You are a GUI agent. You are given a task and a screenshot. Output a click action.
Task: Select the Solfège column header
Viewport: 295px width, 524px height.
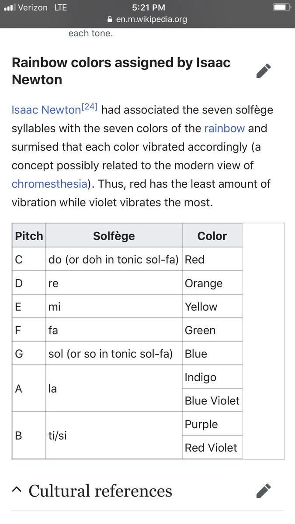(x=114, y=236)
